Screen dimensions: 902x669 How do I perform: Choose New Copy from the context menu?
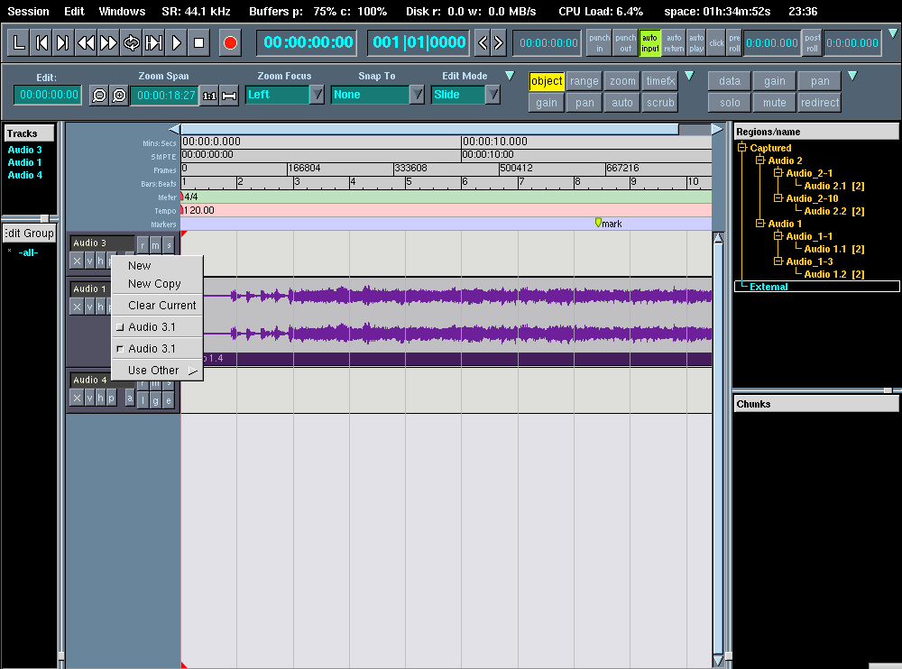(154, 284)
